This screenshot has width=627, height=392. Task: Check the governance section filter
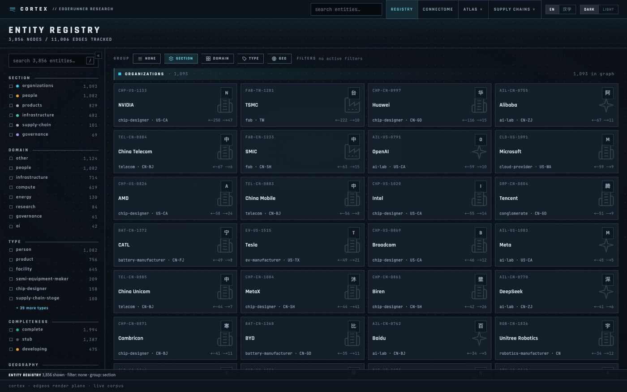pos(11,134)
